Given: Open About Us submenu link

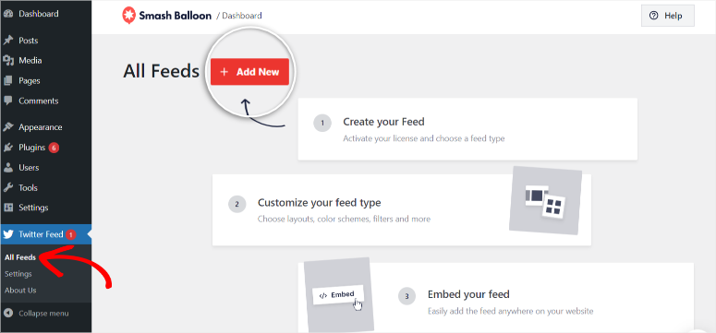Looking at the screenshot, I should click(20, 291).
